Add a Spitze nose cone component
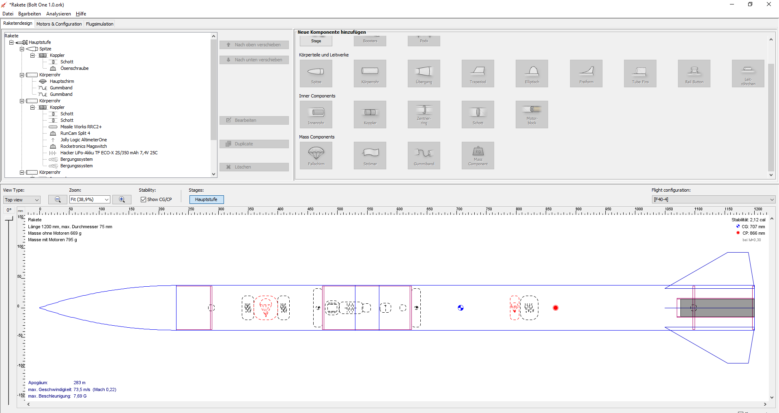Screen dimensions: 779x413 click(x=316, y=74)
